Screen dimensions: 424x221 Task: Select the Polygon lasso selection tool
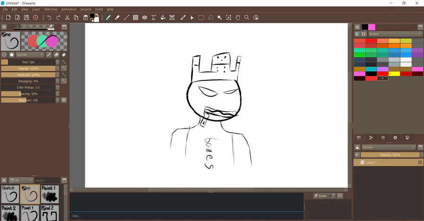[211, 17]
